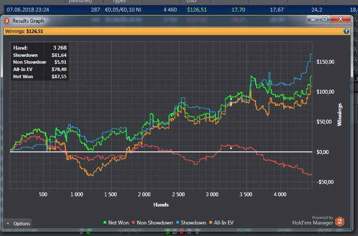Click the Showdown $81,64 tooltip row
The height and width of the screenshot is (236, 358).
[40, 55]
